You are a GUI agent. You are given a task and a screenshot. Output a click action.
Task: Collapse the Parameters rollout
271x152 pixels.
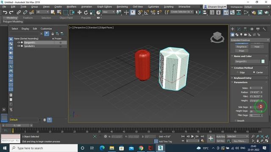point(232,82)
